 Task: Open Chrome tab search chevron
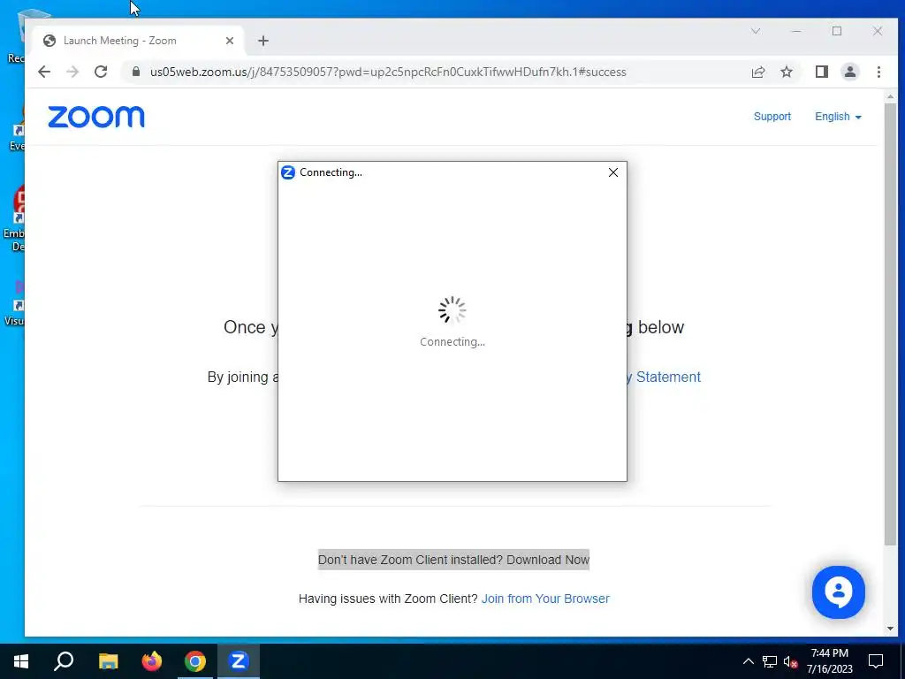[755, 31]
